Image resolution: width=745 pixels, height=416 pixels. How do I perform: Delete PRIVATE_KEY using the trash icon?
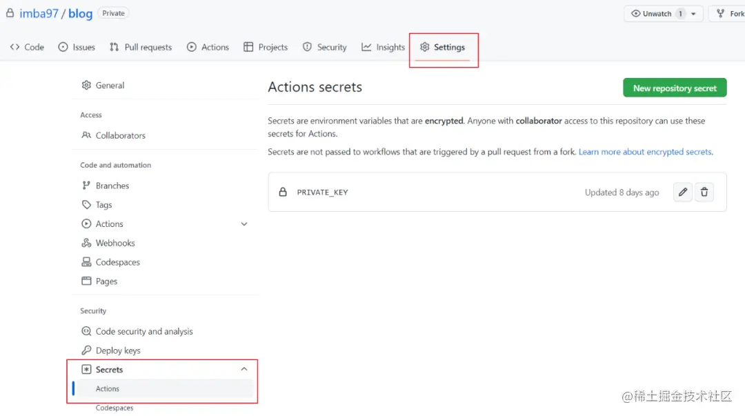point(704,192)
